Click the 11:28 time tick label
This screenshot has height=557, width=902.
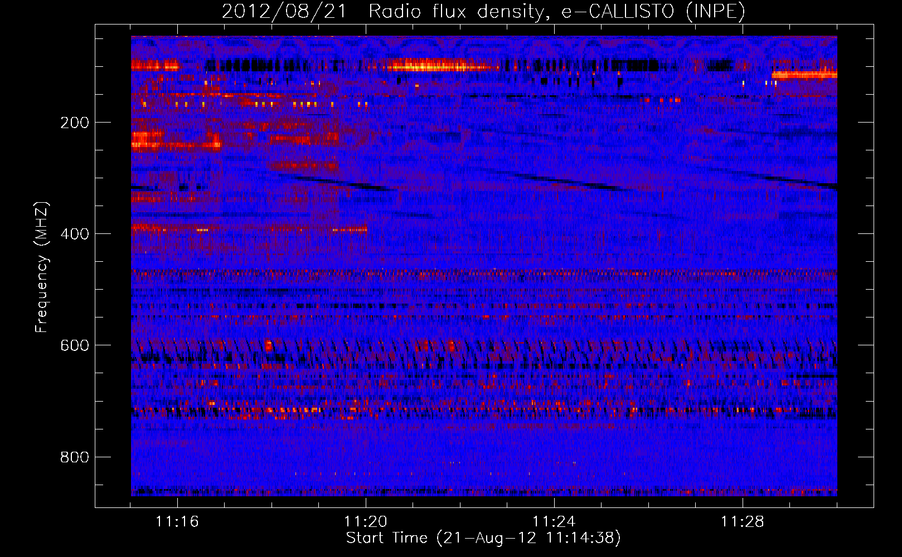743,522
